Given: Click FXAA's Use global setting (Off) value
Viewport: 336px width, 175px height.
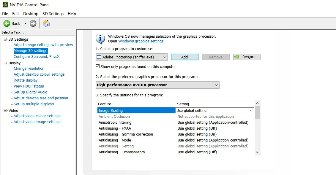Looking at the screenshot, I should pos(197,128).
